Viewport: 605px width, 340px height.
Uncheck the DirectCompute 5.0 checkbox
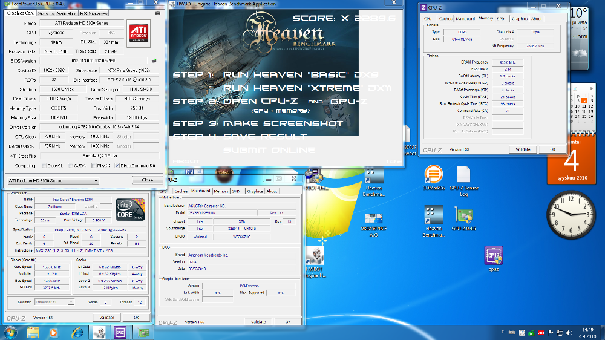(117, 166)
